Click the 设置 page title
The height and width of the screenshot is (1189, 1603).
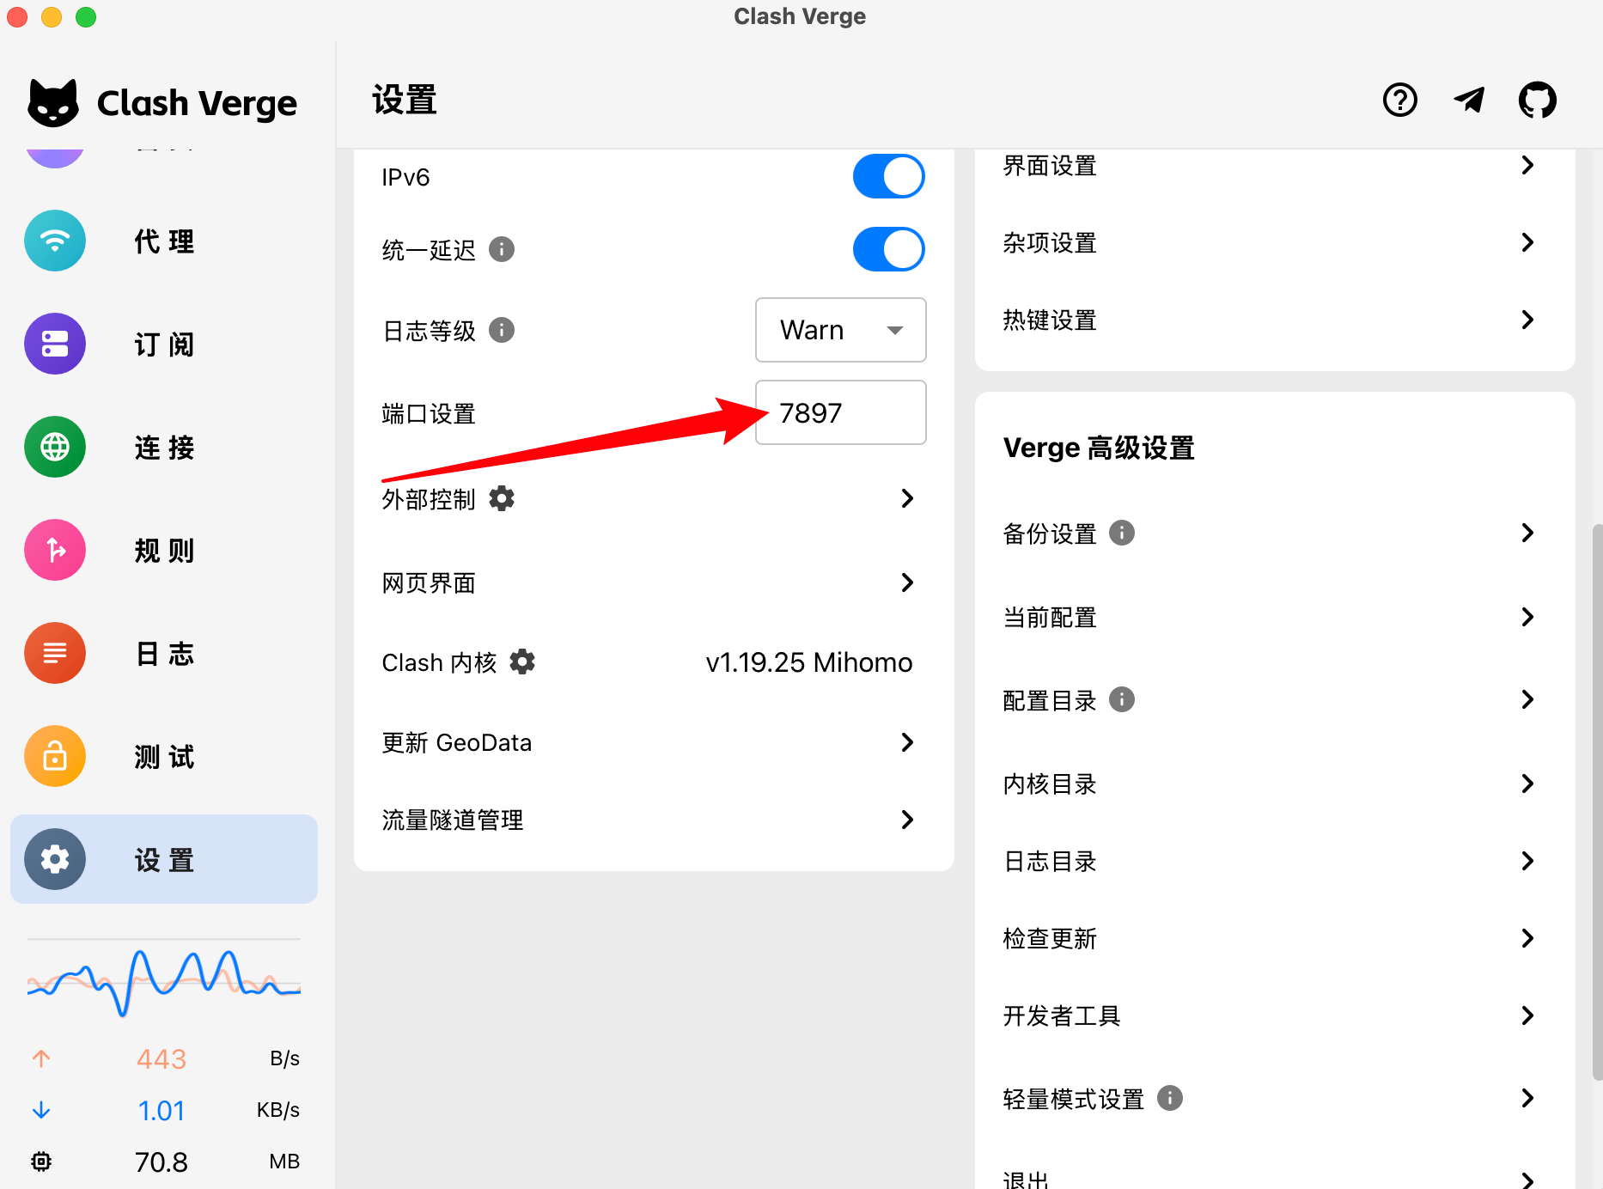pyautogui.click(x=405, y=100)
